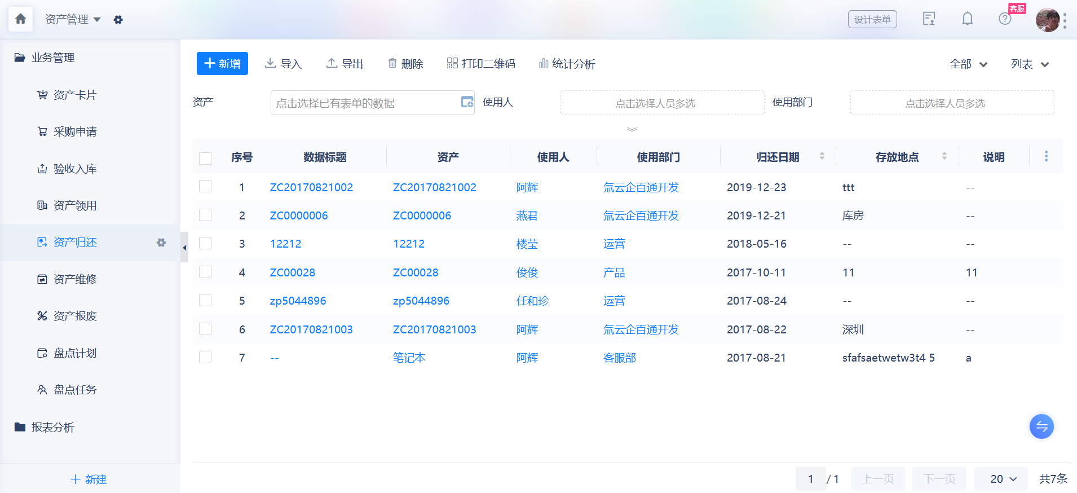Click 上一页 previous page button
The image size is (1077, 493).
tap(878, 479)
